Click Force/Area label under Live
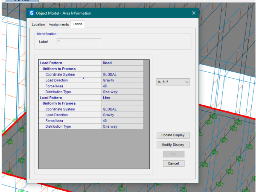 pos(54,121)
